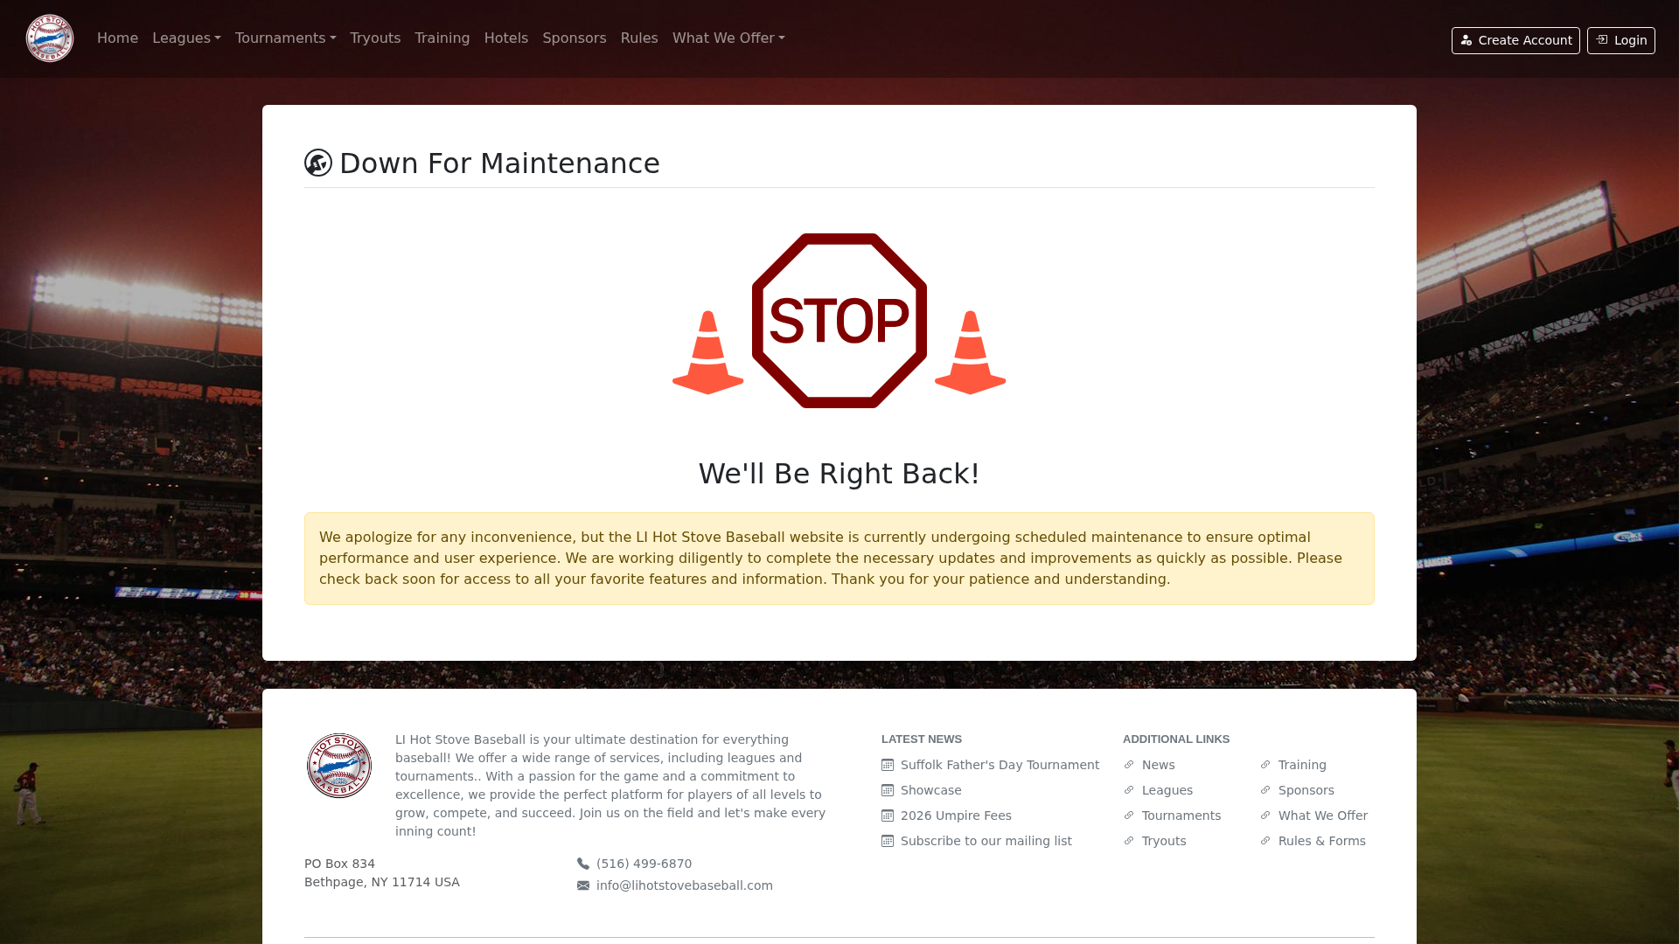
Task: Click the footer Hot Stove Baseball logo
Action: pyautogui.click(x=339, y=766)
